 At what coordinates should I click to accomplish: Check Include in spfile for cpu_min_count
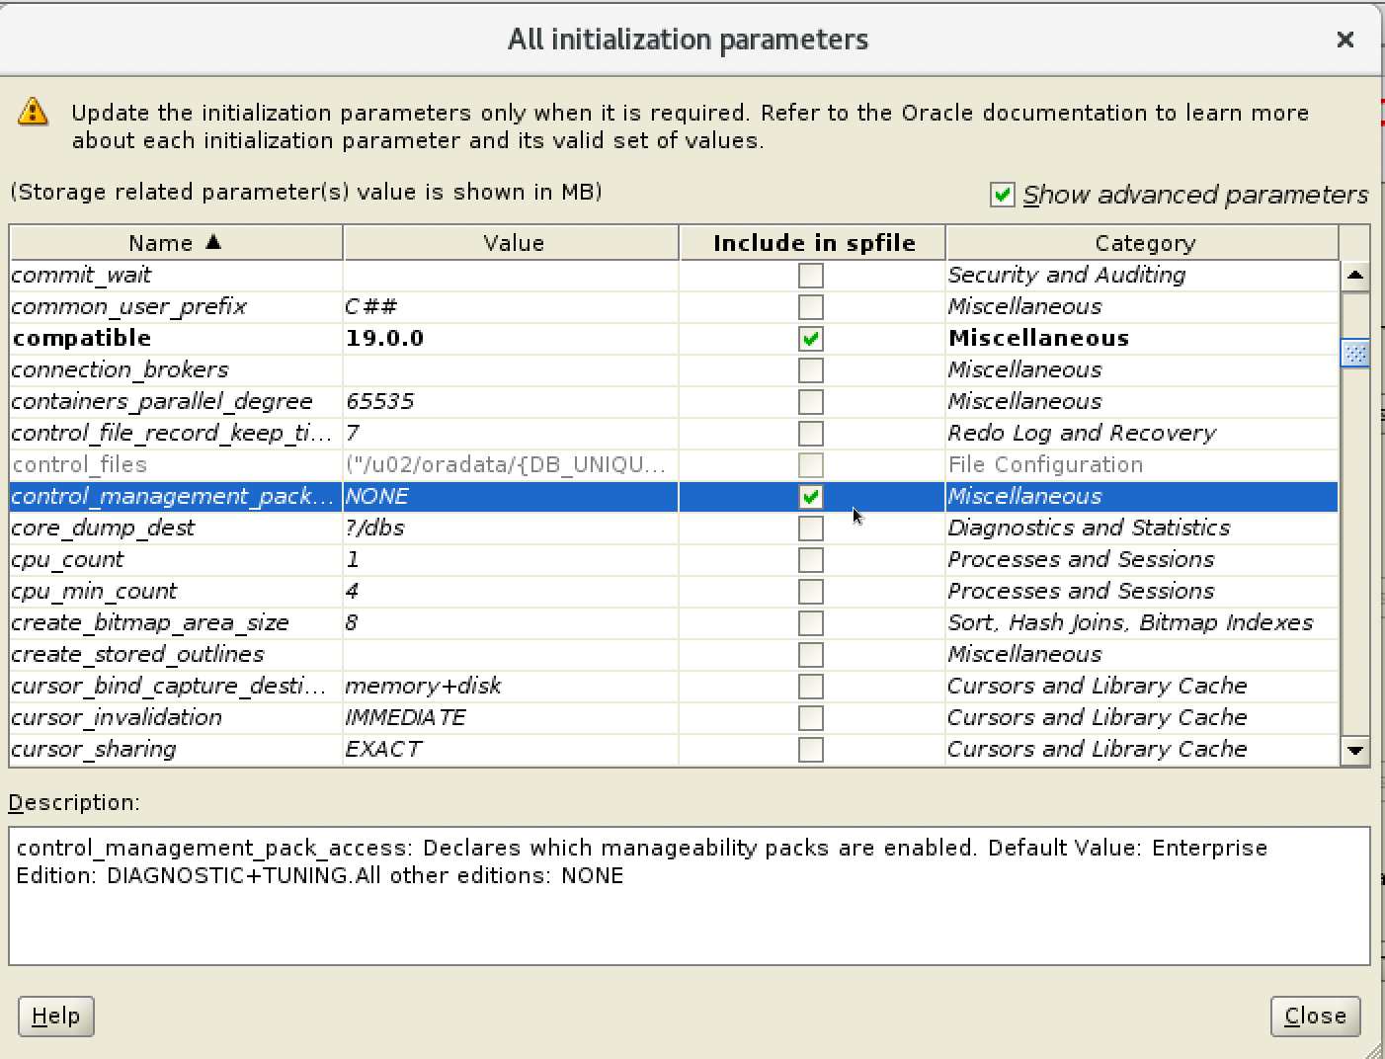811,592
